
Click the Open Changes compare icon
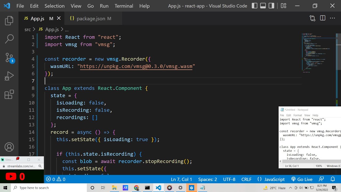(x=312, y=18)
